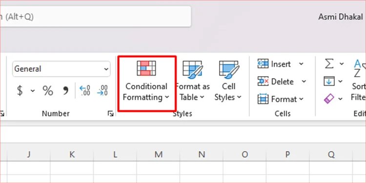This screenshot has width=366, height=183.
Task: Apply the Percent Style format
Action: (48, 91)
